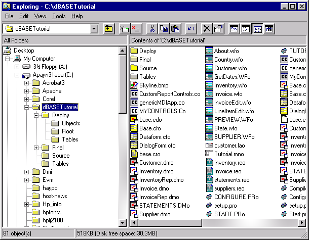The image size is (309, 240).
Task: Open the dBASETutorial folder dropdown
Action: click(94, 29)
